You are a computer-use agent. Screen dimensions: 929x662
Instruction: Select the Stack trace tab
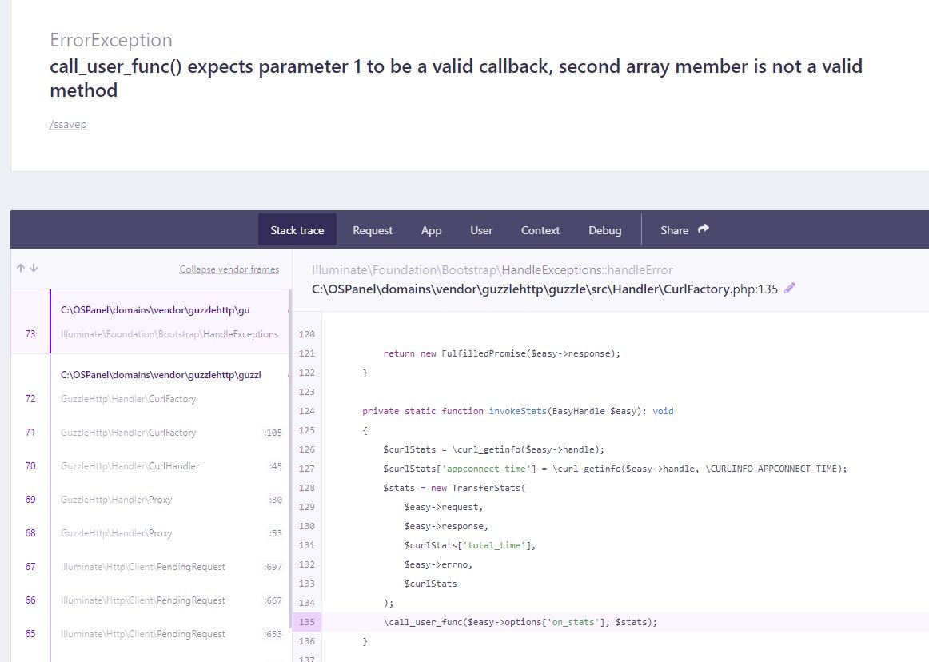[x=297, y=230]
